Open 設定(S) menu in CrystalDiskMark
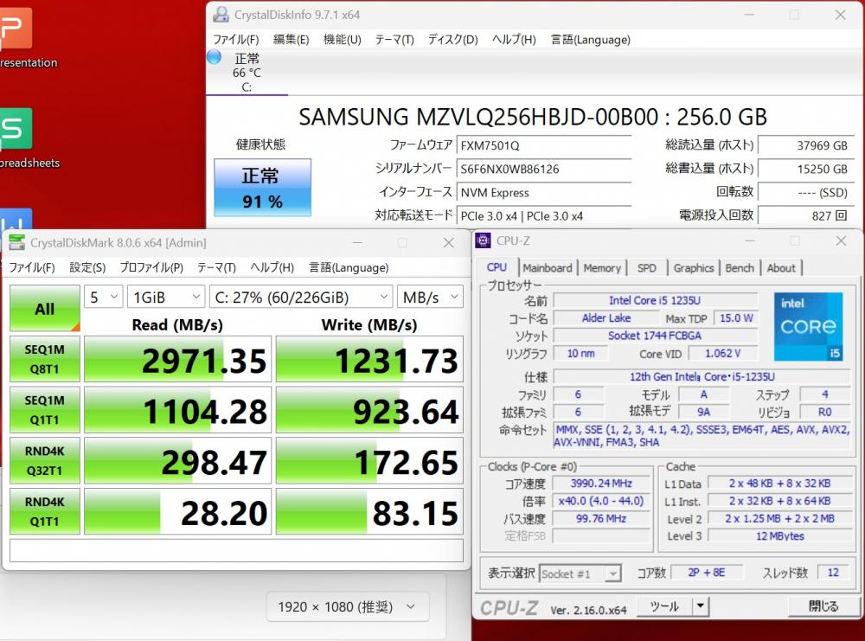Viewport: 865px width, 641px height. (87, 267)
